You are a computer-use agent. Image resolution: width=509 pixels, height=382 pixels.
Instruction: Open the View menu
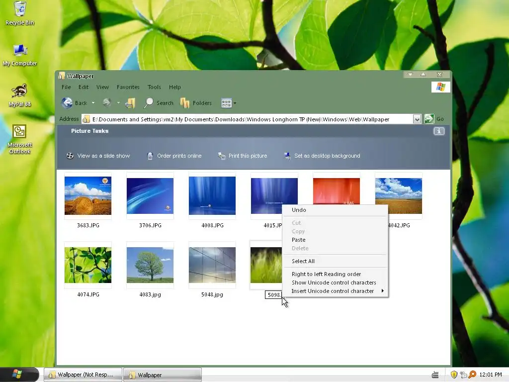click(102, 87)
